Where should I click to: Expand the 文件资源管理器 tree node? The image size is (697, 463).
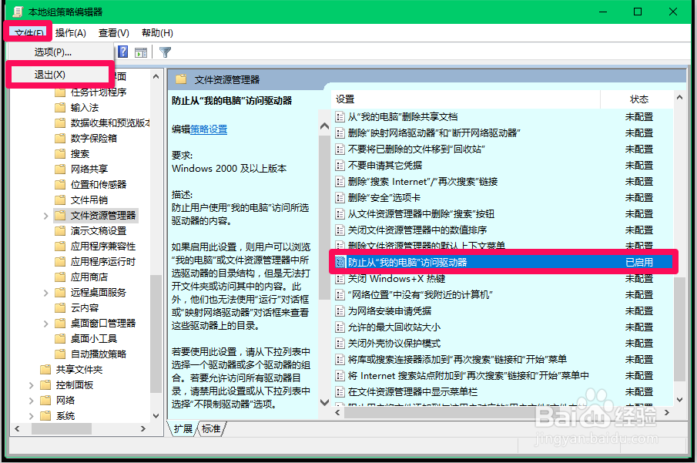(45, 216)
